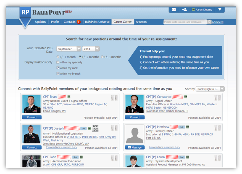Open the 32nd BCT unit link
The height and width of the screenshot is (174, 242).
tap(56, 104)
